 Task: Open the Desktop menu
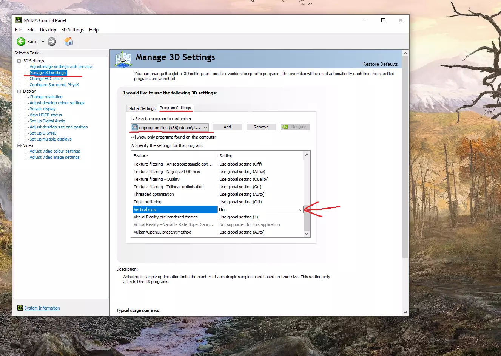pos(48,30)
